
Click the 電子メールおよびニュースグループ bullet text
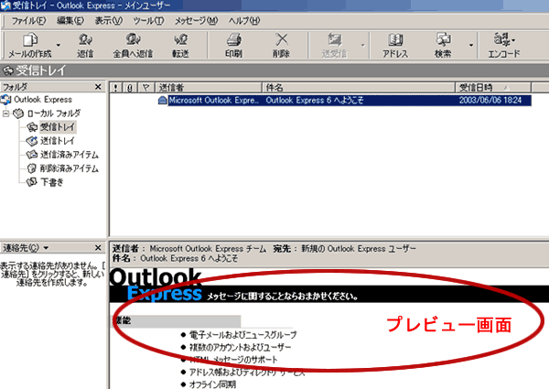click(x=243, y=335)
